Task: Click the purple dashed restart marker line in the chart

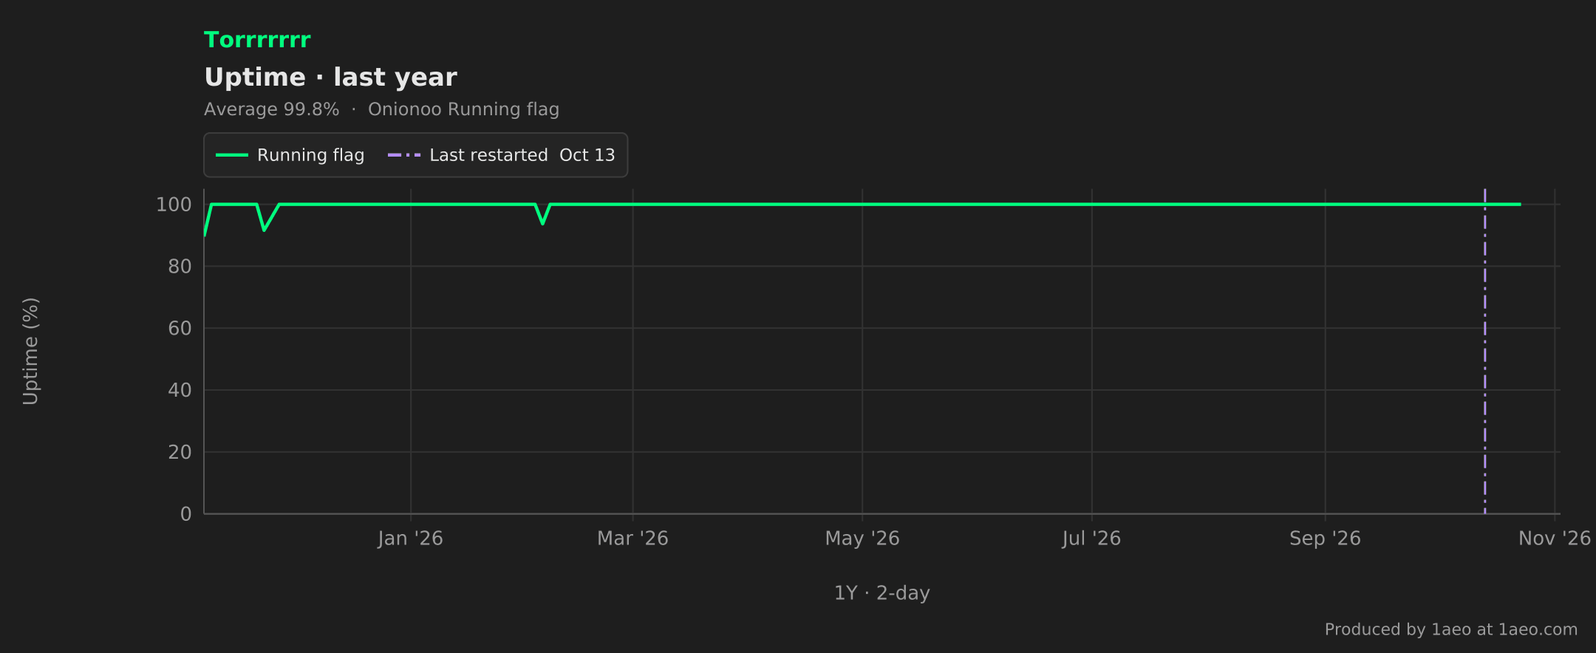Action: [1484, 352]
